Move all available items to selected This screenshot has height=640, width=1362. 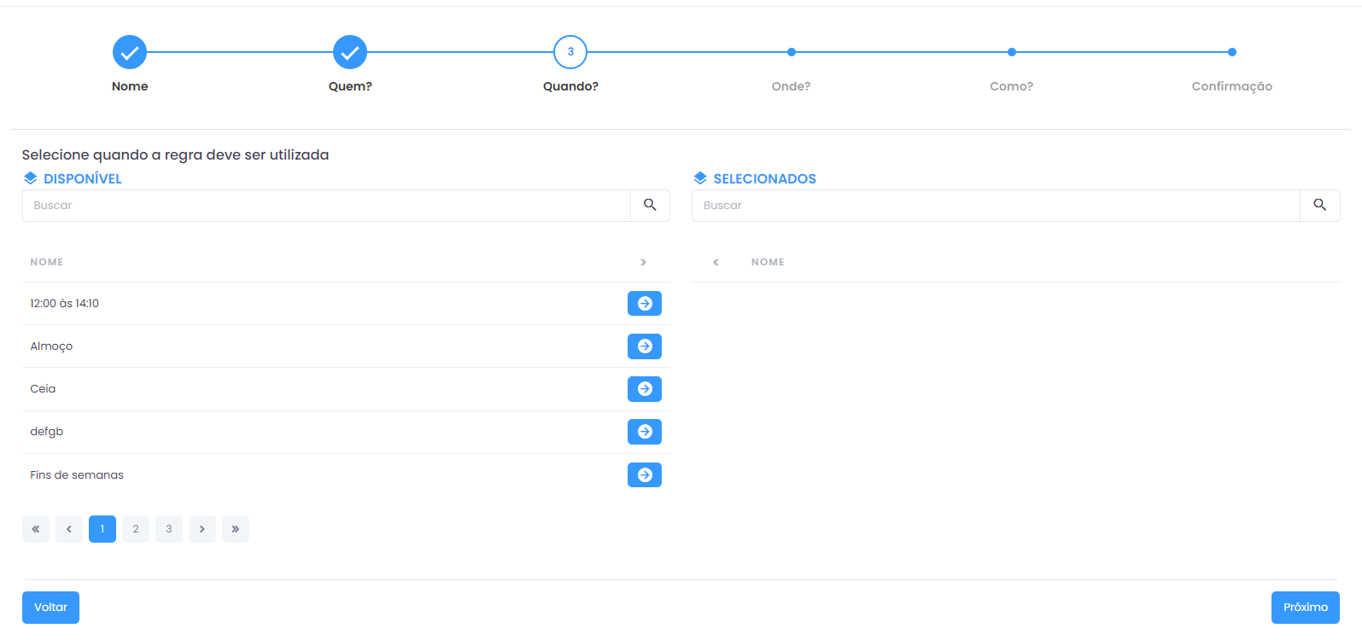tap(643, 263)
